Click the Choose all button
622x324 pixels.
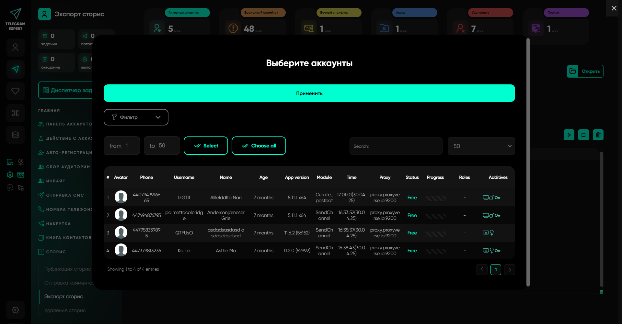259,146
